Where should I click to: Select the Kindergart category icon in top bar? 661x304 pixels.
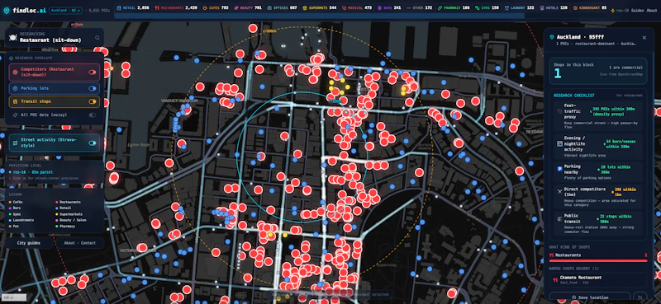(x=575, y=7)
